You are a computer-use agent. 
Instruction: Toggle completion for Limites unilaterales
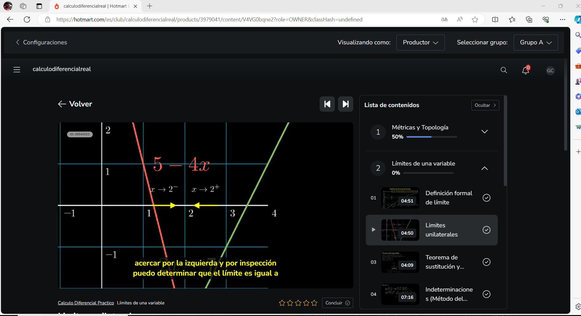(486, 230)
